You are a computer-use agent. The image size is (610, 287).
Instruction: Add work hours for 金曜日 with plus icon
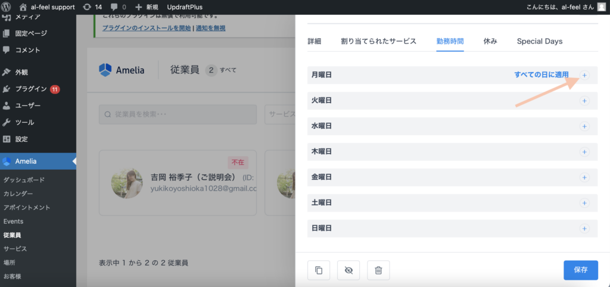tap(584, 177)
